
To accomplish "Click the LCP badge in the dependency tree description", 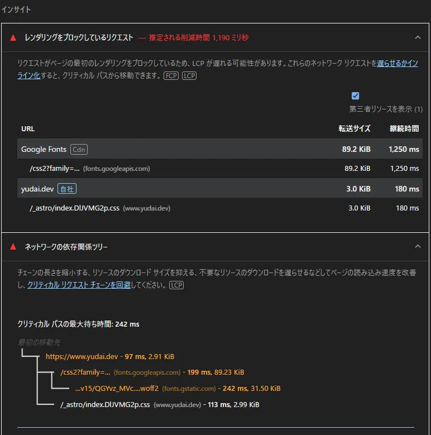I will (x=176, y=285).
